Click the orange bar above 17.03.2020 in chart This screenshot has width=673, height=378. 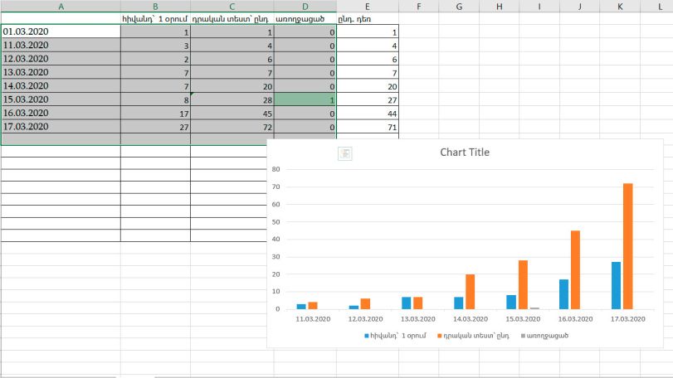(628, 246)
